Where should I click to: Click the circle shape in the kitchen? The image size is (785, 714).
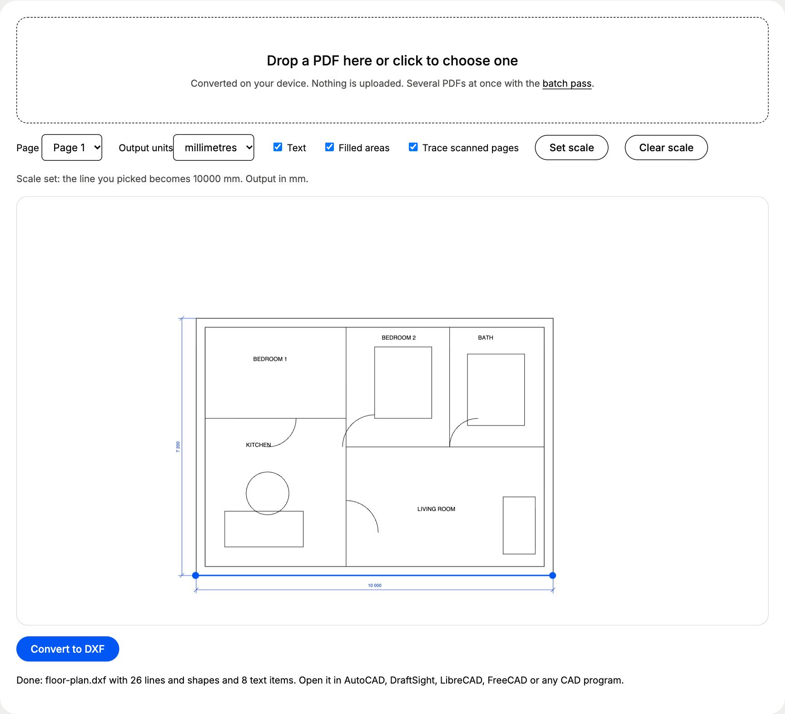click(268, 493)
